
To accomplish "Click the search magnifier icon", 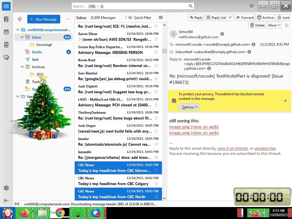I will [190, 6].
